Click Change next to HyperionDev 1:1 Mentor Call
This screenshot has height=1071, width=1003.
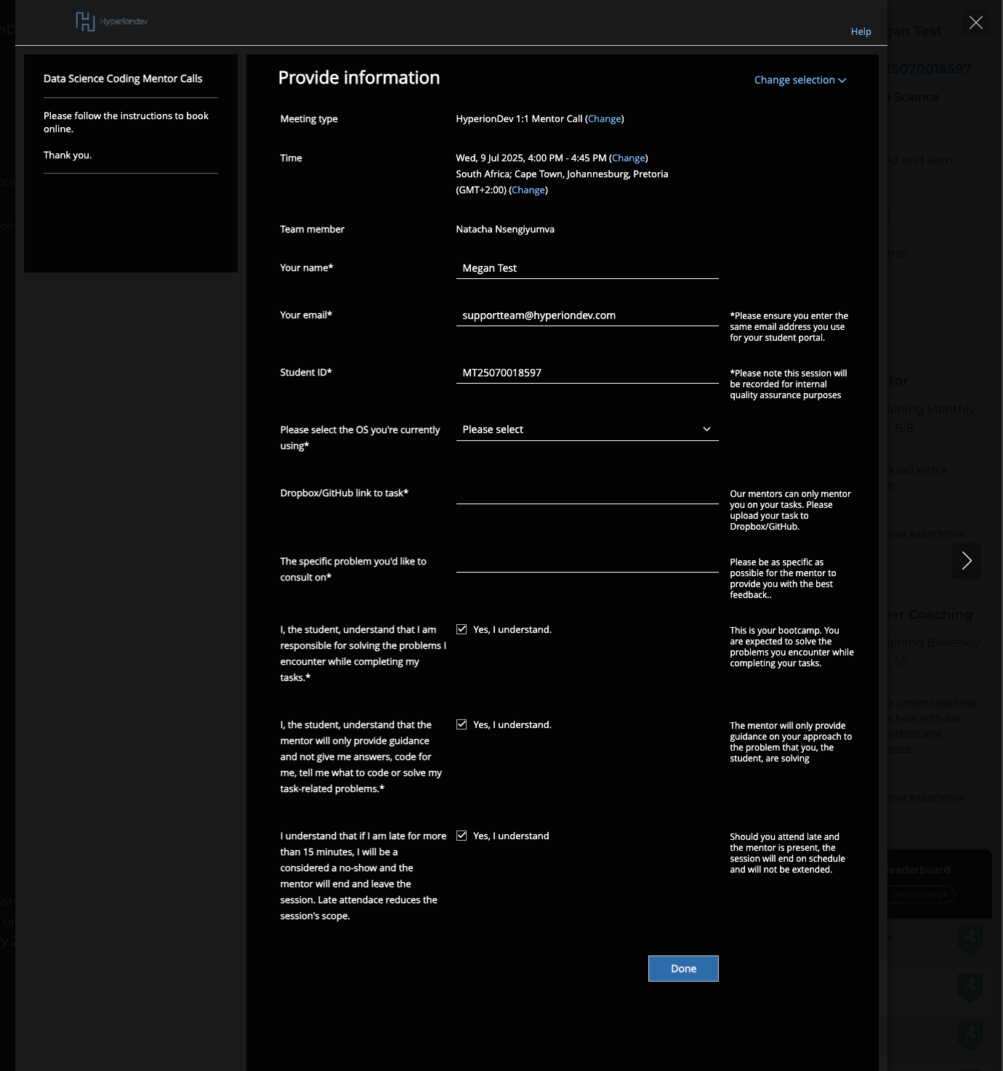coord(604,118)
